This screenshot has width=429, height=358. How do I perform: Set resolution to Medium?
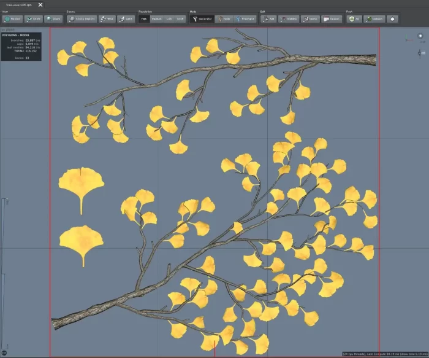click(156, 19)
